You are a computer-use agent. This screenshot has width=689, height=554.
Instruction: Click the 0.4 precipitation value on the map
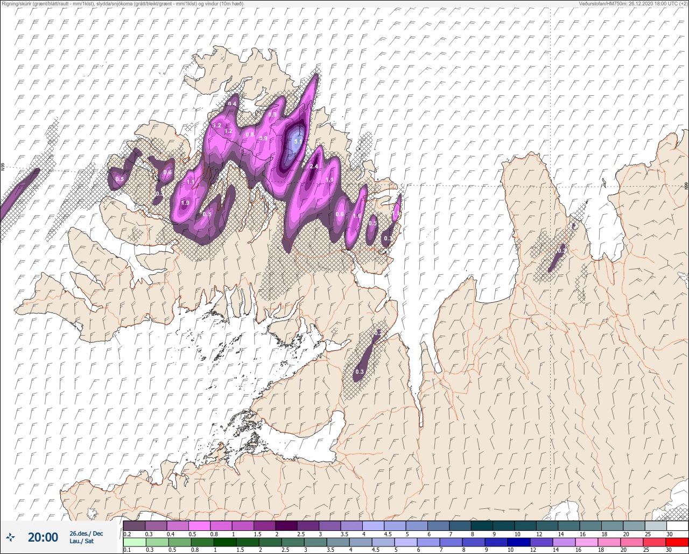pos(233,104)
